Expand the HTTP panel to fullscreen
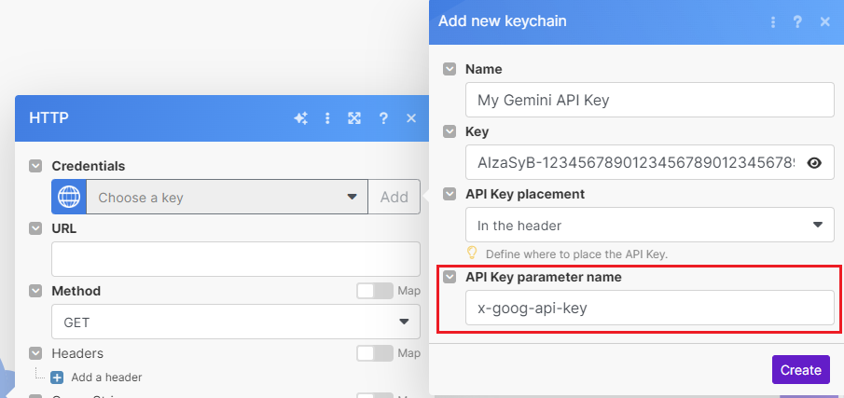This screenshot has height=398, width=844. click(x=354, y=118)
